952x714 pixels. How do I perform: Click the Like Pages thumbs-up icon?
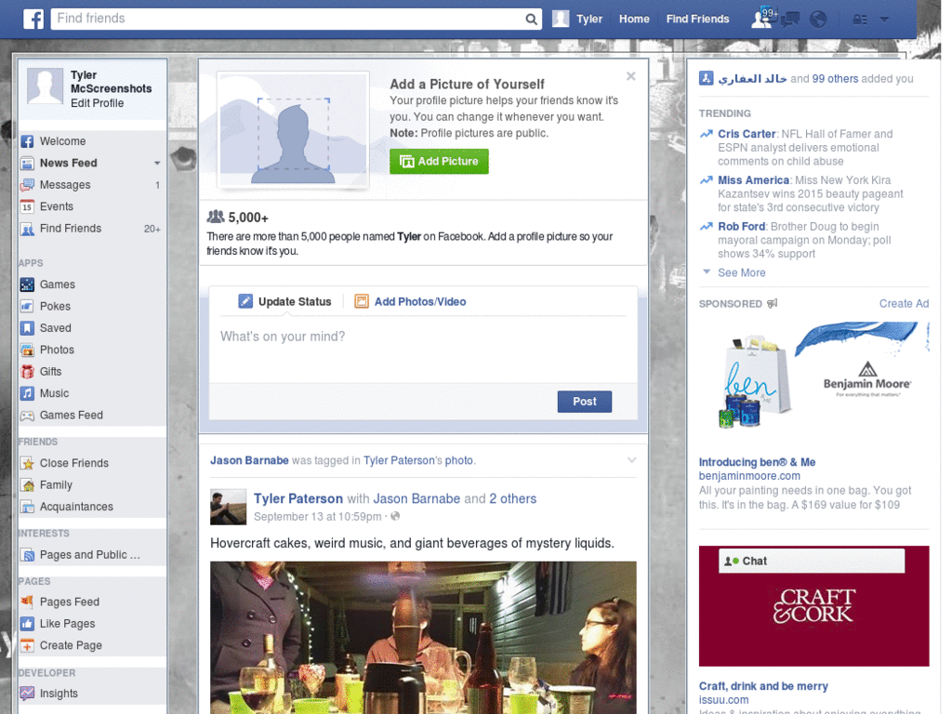27,624
